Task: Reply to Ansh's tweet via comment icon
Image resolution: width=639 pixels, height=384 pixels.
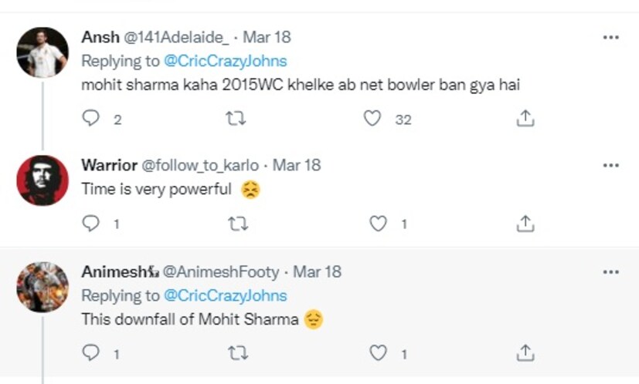Action: pyautogui.click(x=91, y=119)
